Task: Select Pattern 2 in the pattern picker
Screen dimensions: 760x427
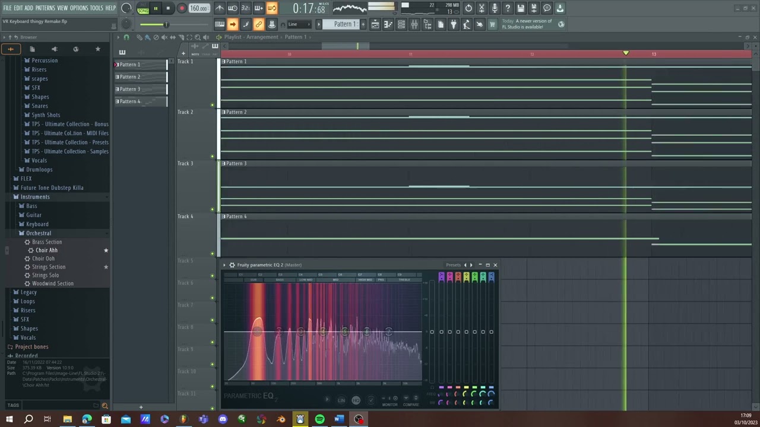Action: click(141, 77)
